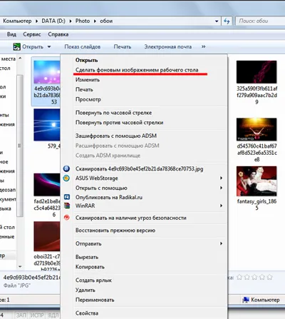Click the Компьютер icon in the status bar
The image size is (285, 319).
(x=246, y=300)
